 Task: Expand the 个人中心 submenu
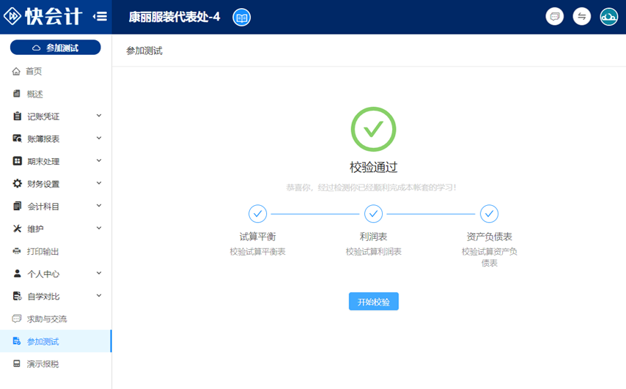point(55,274)
